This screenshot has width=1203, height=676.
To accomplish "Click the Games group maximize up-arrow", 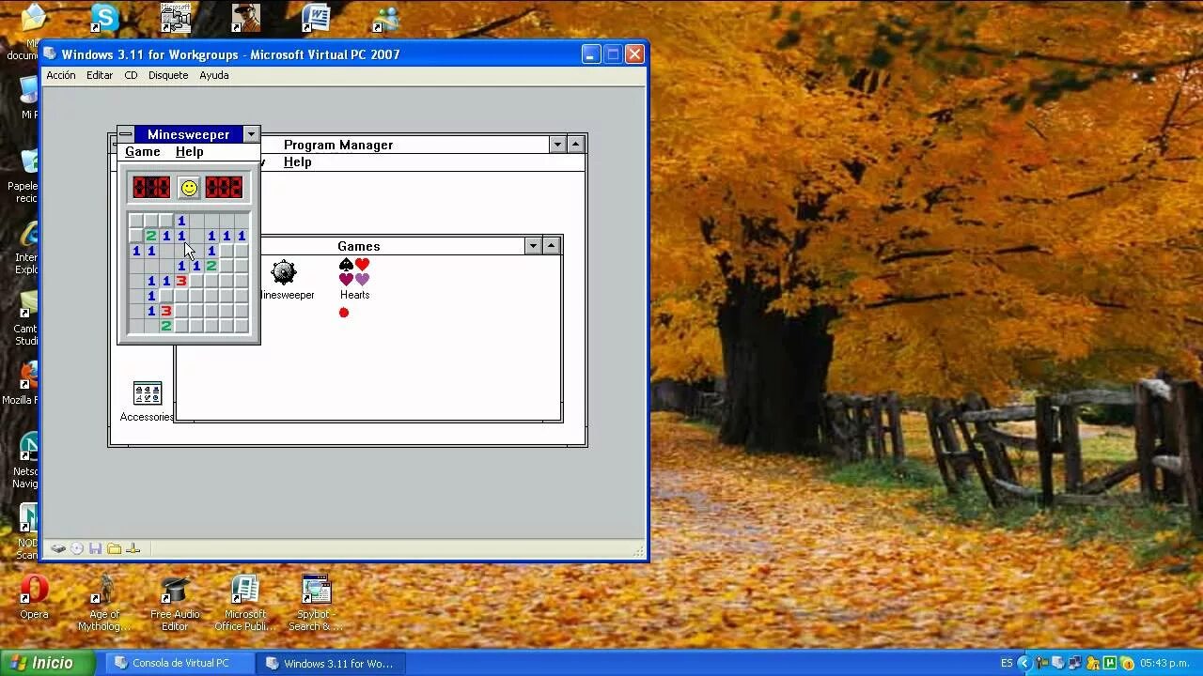I will click(x=552, y=246).
